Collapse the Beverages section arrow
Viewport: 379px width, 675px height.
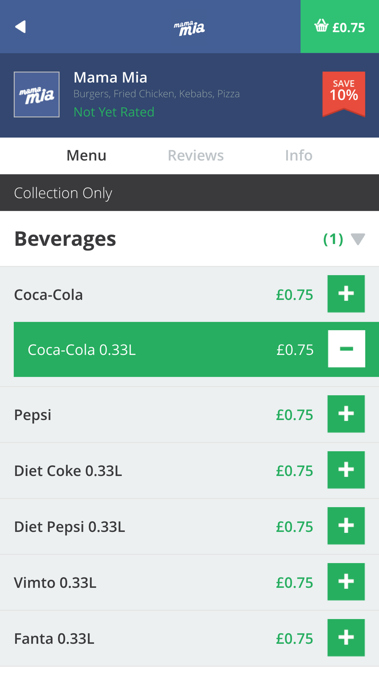click(358, 239)
